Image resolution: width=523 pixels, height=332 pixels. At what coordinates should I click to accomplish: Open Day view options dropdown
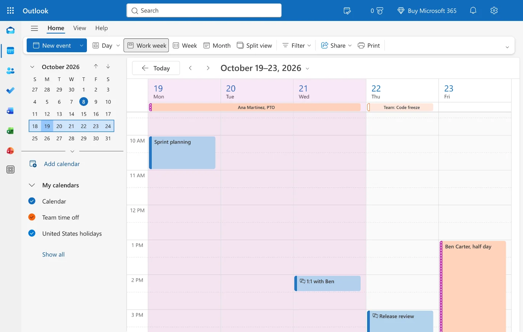coord(118,45)
